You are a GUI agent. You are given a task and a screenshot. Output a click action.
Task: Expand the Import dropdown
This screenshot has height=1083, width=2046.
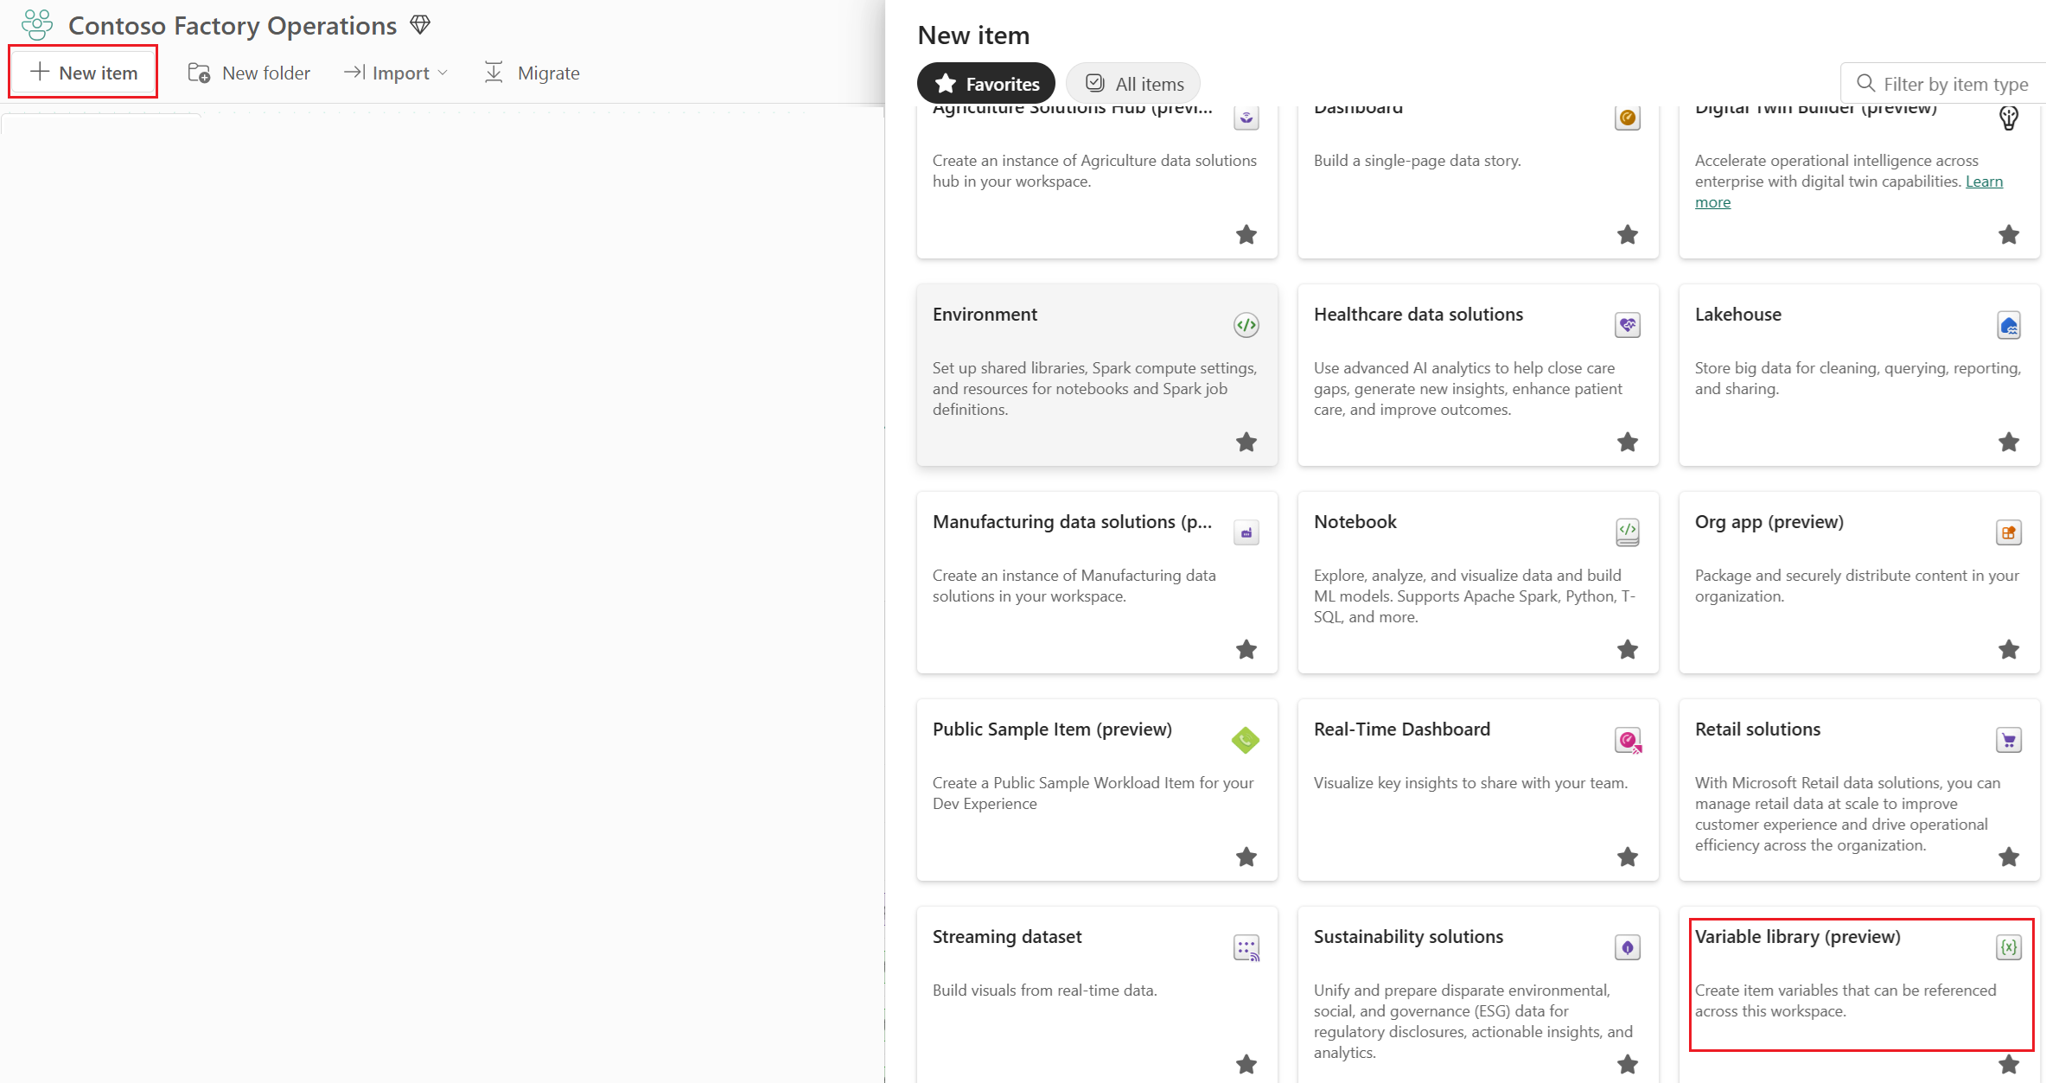click(x=397, y=73)
